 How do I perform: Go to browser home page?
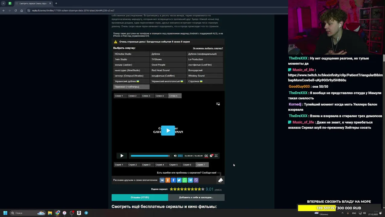[22, 11]
